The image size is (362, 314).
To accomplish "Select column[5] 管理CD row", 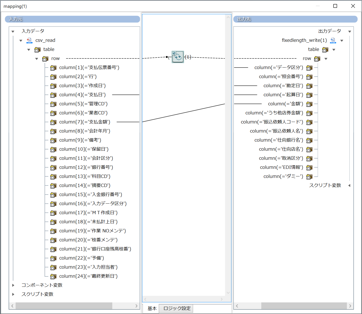I will tap(83, 104).
